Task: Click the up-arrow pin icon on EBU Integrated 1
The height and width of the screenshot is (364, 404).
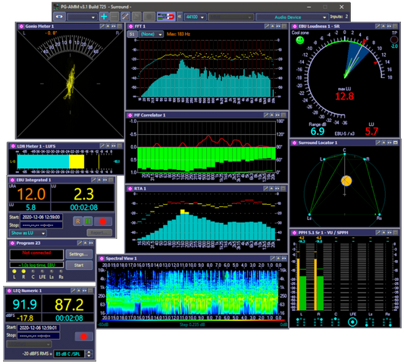Action: tap(99, 180)
